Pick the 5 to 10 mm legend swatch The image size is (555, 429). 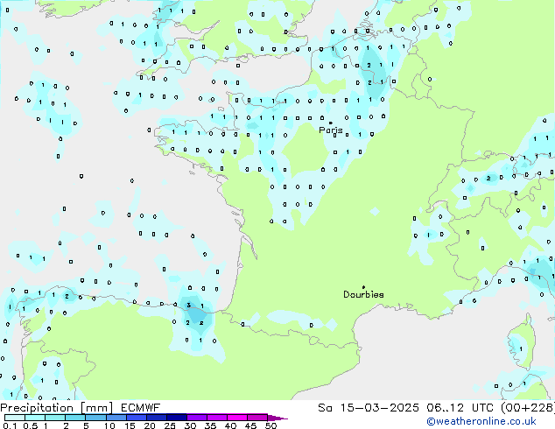95,418
